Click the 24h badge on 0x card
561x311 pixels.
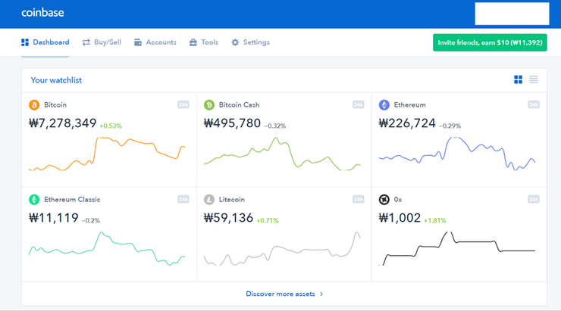tap(534, 199)
